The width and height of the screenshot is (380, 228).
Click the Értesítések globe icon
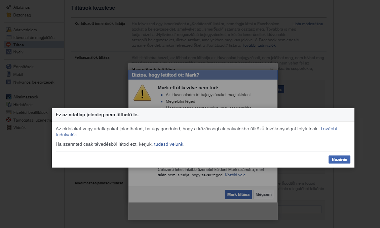(9, 66)
